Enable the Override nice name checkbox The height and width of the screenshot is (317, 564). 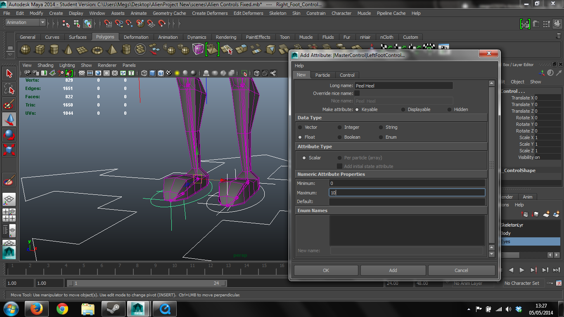(x=357, y=93)
